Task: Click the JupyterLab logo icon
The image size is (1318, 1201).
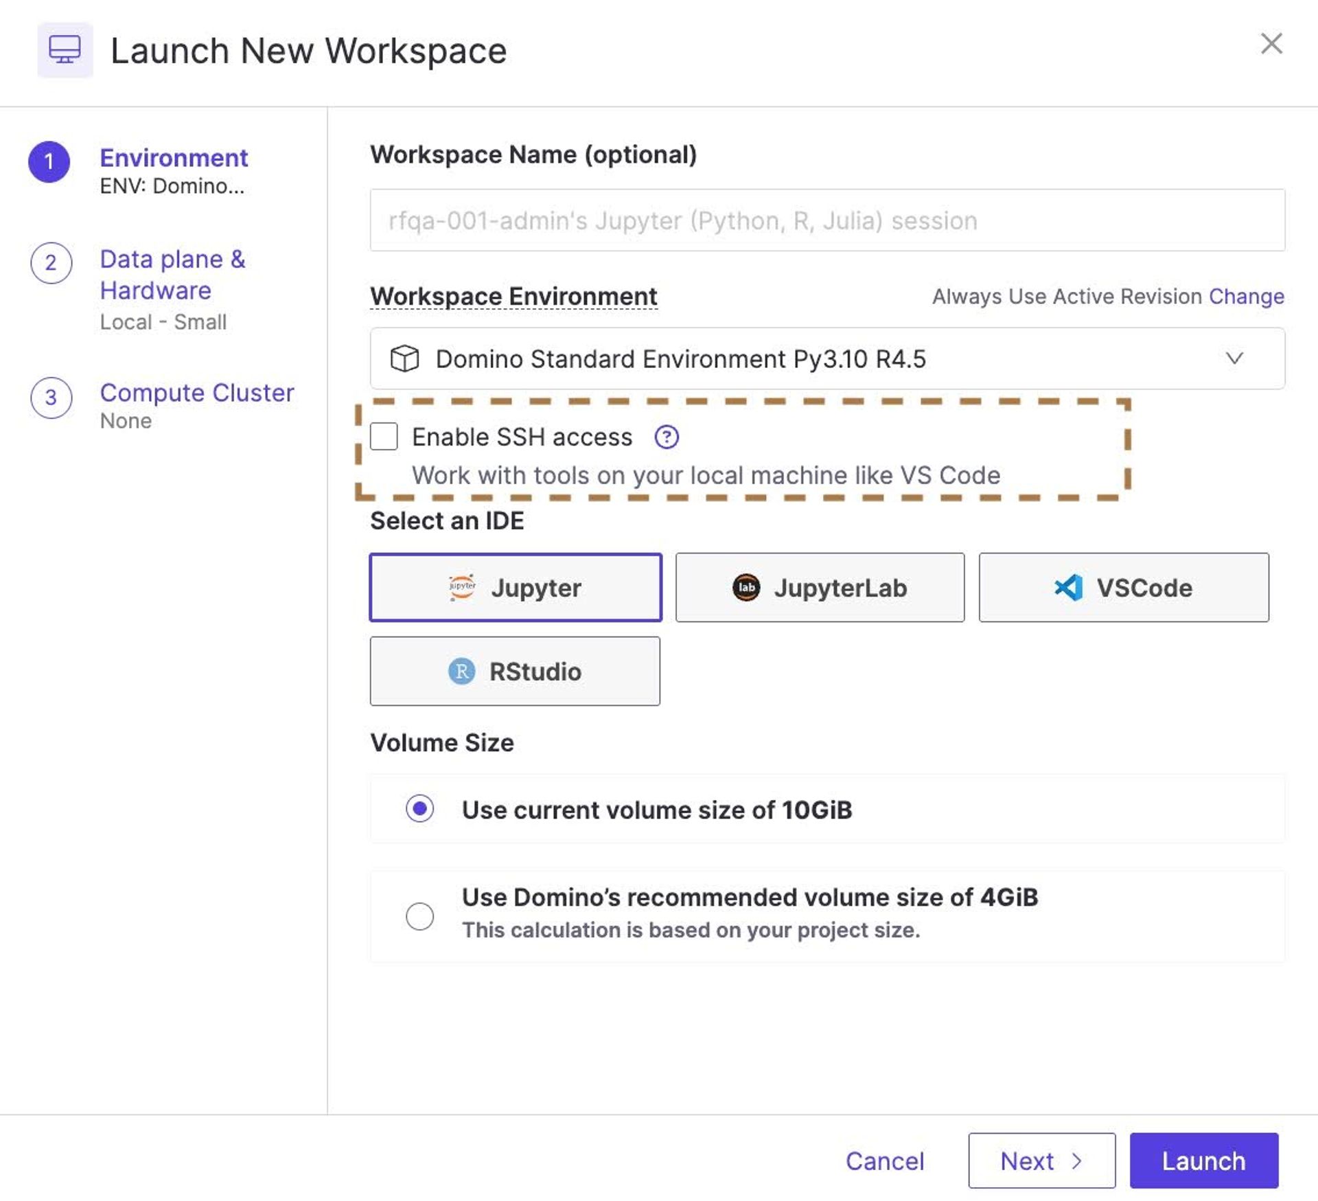Action: click(x=746, y=587)
